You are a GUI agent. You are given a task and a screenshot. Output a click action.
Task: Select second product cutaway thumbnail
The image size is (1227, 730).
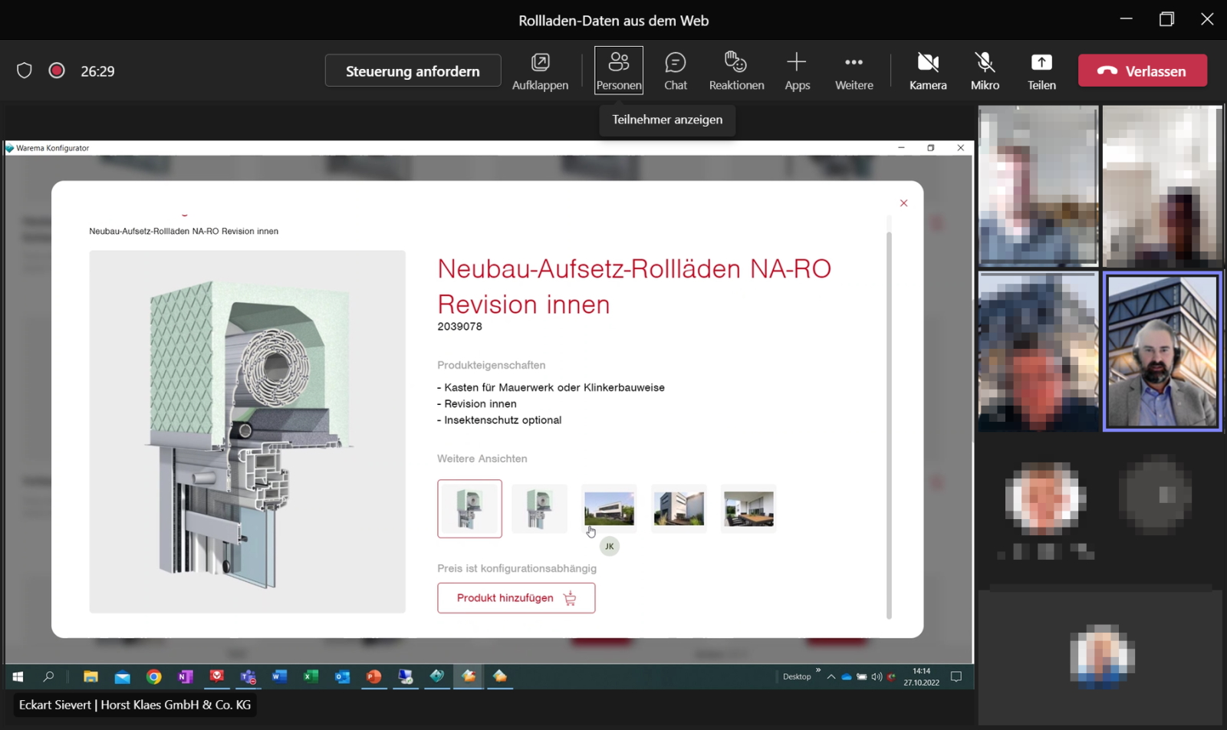[539, 508]
